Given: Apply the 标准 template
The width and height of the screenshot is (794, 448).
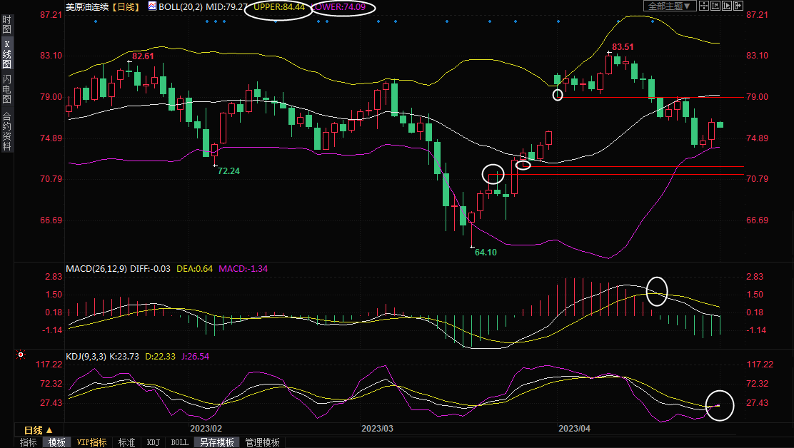Looking at the screenshot, I should (126, 442).
